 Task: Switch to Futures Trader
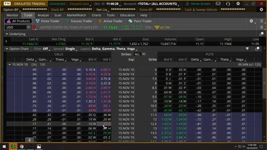point(79,21)
